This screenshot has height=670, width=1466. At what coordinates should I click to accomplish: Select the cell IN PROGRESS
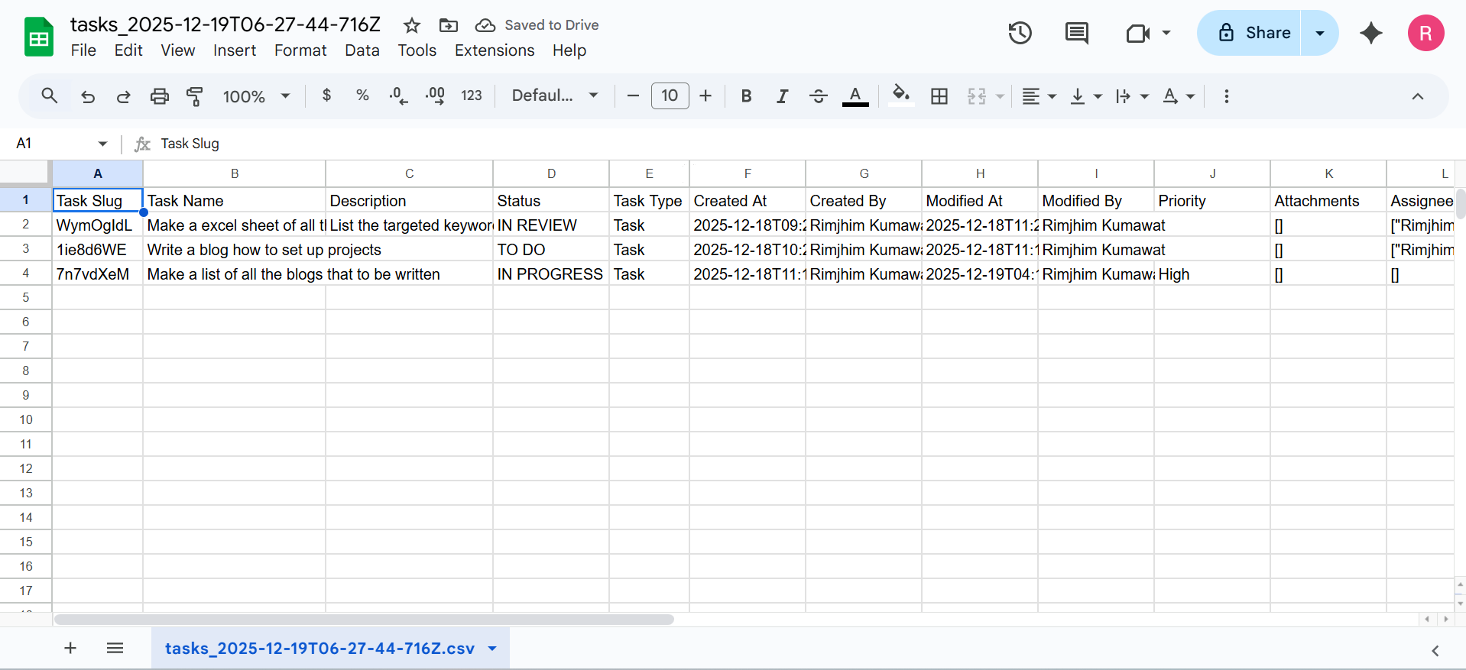point(551,274)
